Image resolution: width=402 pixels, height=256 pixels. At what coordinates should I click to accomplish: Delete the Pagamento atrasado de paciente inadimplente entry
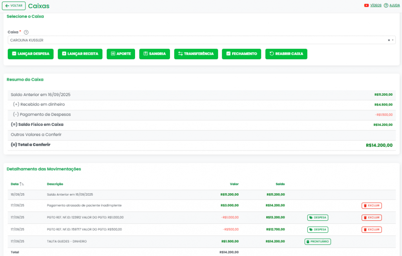371,205
